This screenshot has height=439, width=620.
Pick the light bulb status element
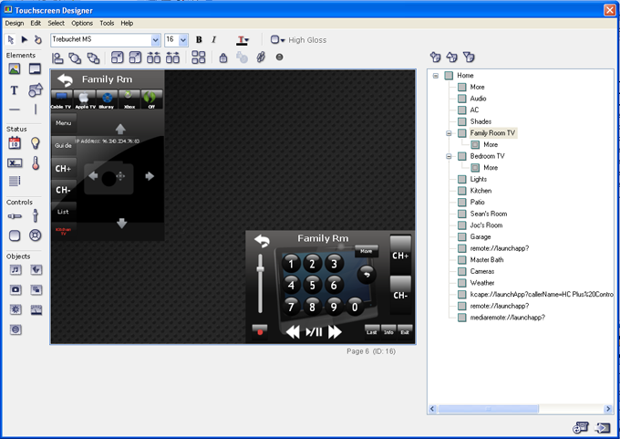pyautogui.click(x=36, y=143)
